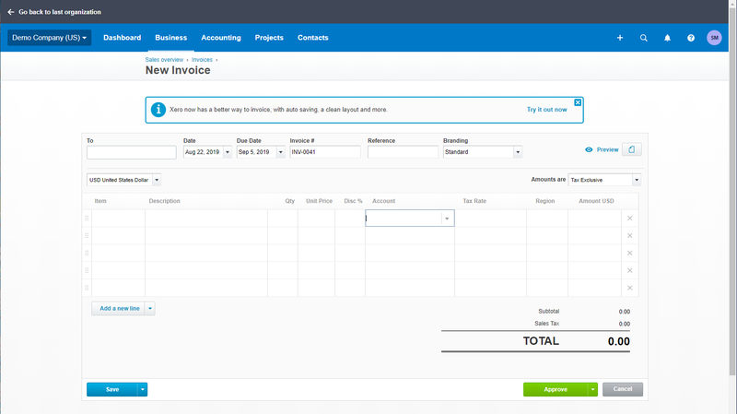This screenshot has width=737, height=414.
Task: Open the help question mark icon
Action: coord(690,38)
